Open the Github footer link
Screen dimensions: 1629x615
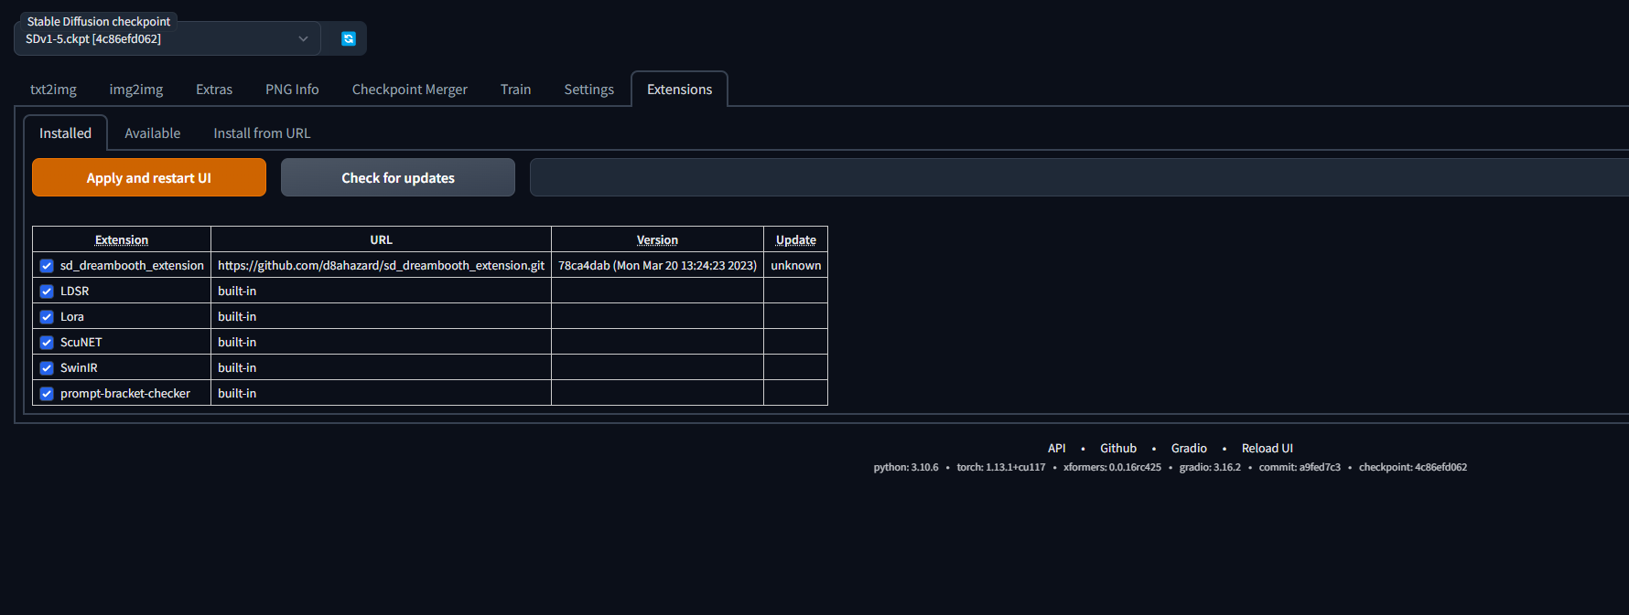[x=1118, y=449]
